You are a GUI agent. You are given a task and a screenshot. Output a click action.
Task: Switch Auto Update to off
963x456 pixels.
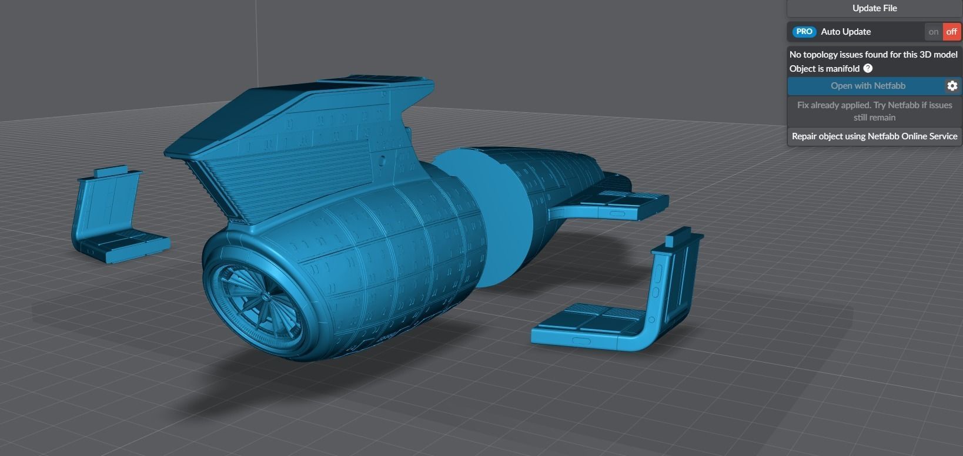[x=951, y=32]
